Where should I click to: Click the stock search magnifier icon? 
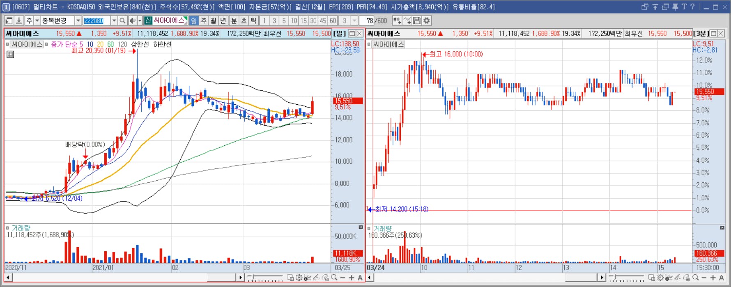(122, 21)
